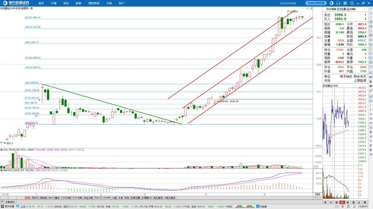The image size is (373, 209).
Task: Select the 张清华量 template tab
Action: (135, 198)
